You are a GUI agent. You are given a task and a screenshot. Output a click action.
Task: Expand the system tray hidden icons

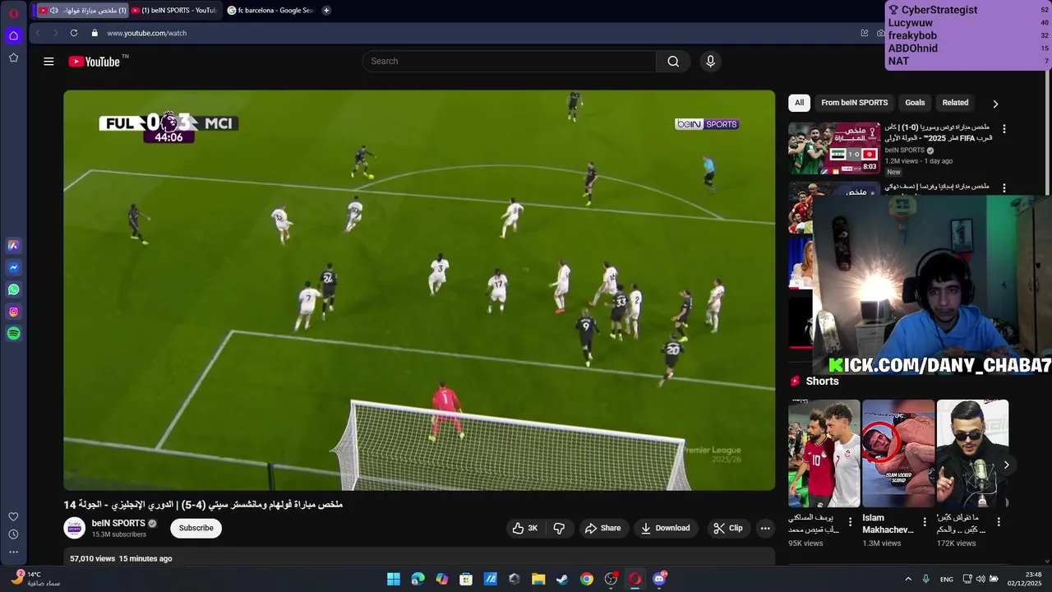click(x=908, y=579)
